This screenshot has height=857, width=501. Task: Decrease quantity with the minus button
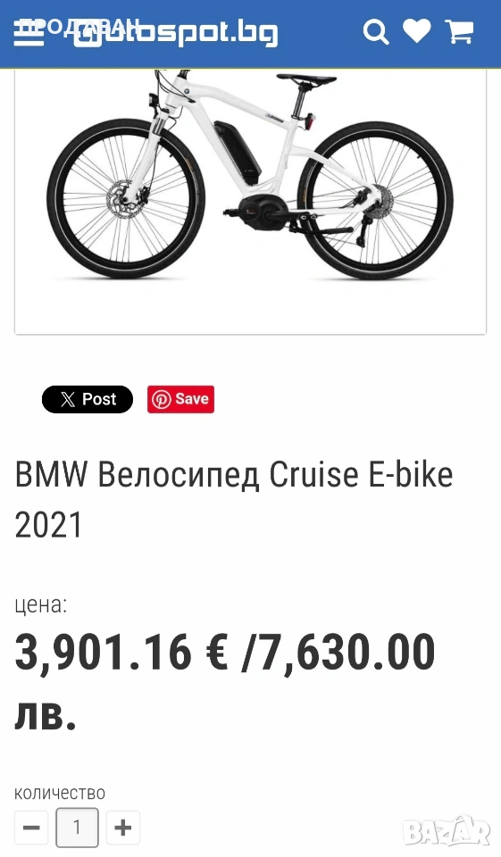[x=31, y=827]
